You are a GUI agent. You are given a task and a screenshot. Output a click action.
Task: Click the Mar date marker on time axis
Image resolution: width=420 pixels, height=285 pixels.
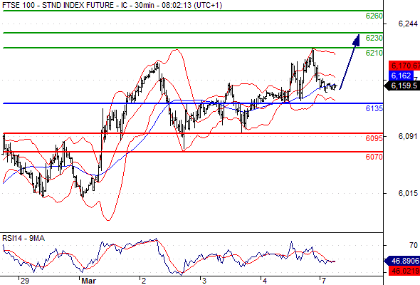pos(89,281)
